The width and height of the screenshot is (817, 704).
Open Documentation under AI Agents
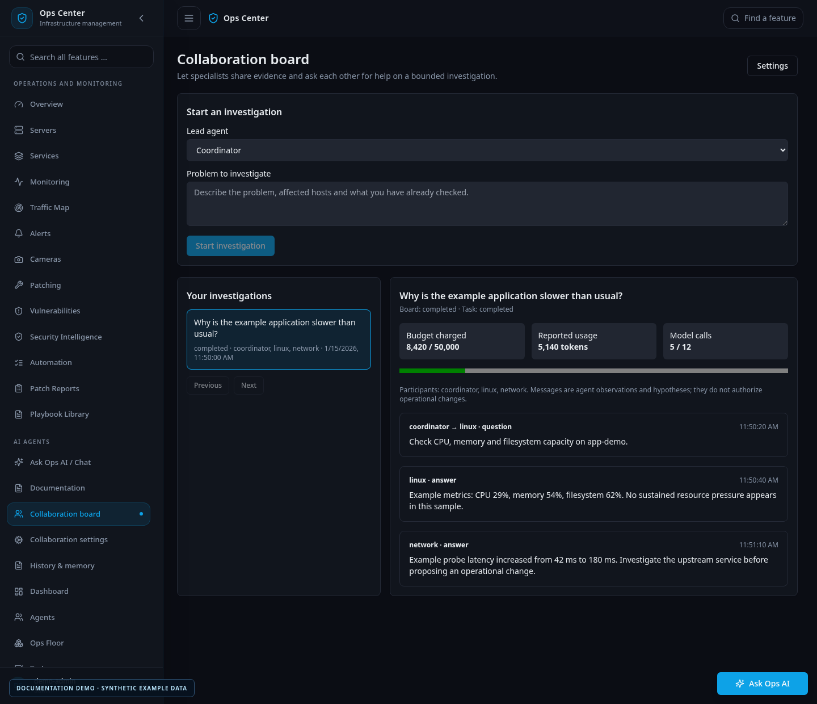pos(78,488)
